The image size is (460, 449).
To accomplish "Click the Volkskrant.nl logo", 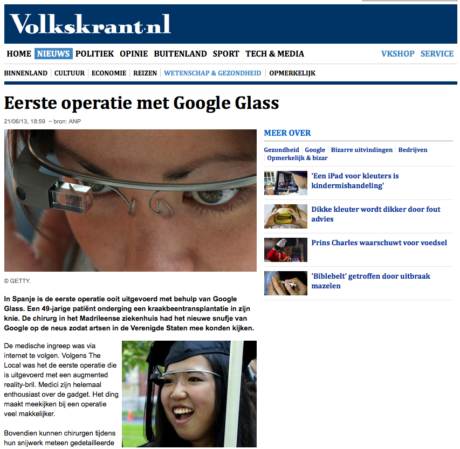I will pyautogui.click(x=91, y=24).
